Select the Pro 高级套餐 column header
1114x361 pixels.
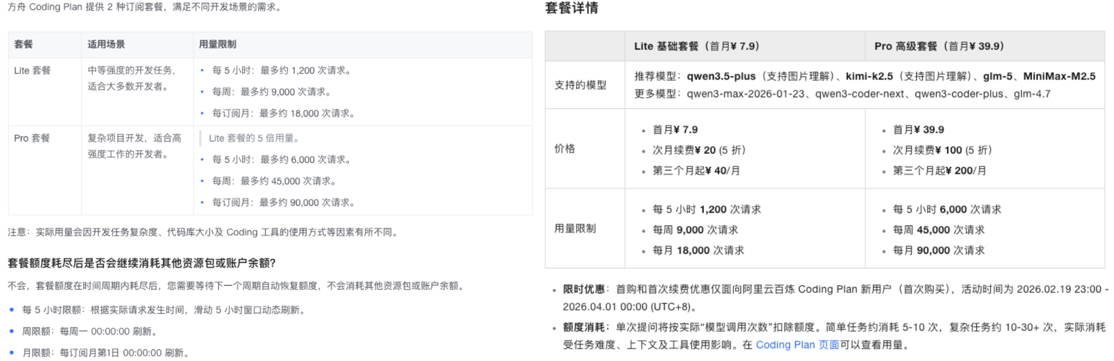939,46
